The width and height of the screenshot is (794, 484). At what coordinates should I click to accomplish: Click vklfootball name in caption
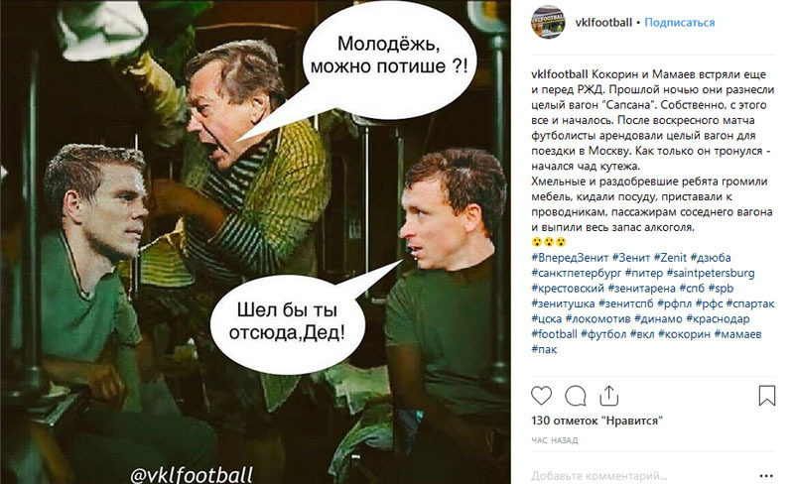tap(560, 74)
